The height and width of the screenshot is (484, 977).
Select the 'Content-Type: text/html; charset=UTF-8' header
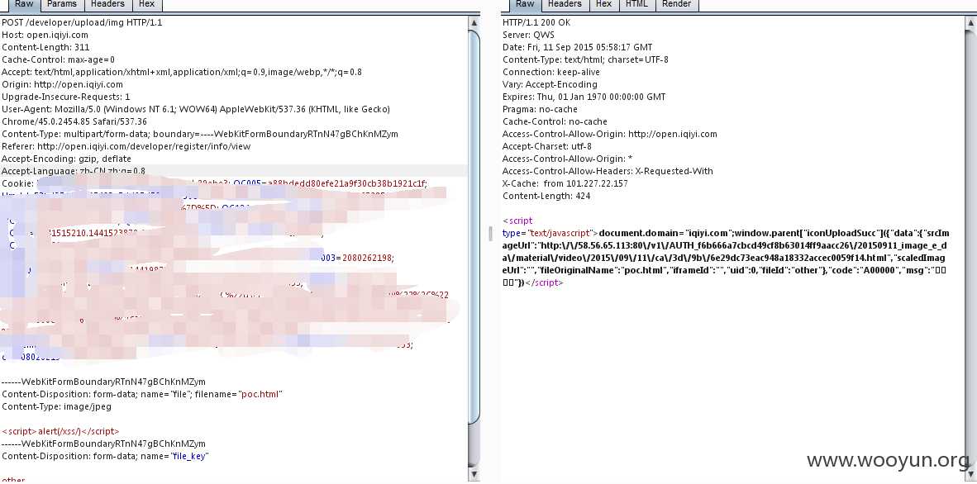[585, 59]
